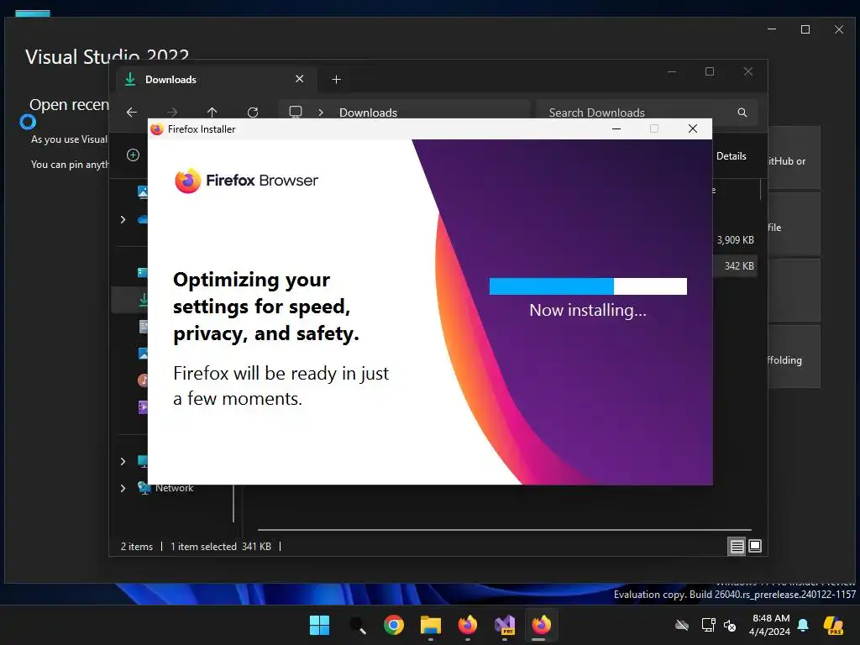860x645 pixels.
Task: Expand the chevron after the This PC icon
Action: tap(321, 113)
